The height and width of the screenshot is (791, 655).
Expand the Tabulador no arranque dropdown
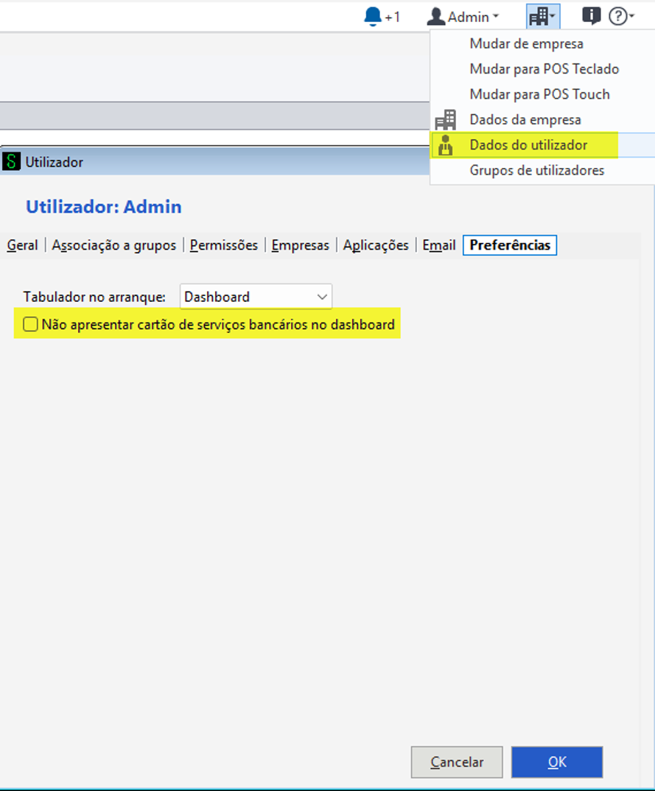pyautogui.click(x=256, y=297)
